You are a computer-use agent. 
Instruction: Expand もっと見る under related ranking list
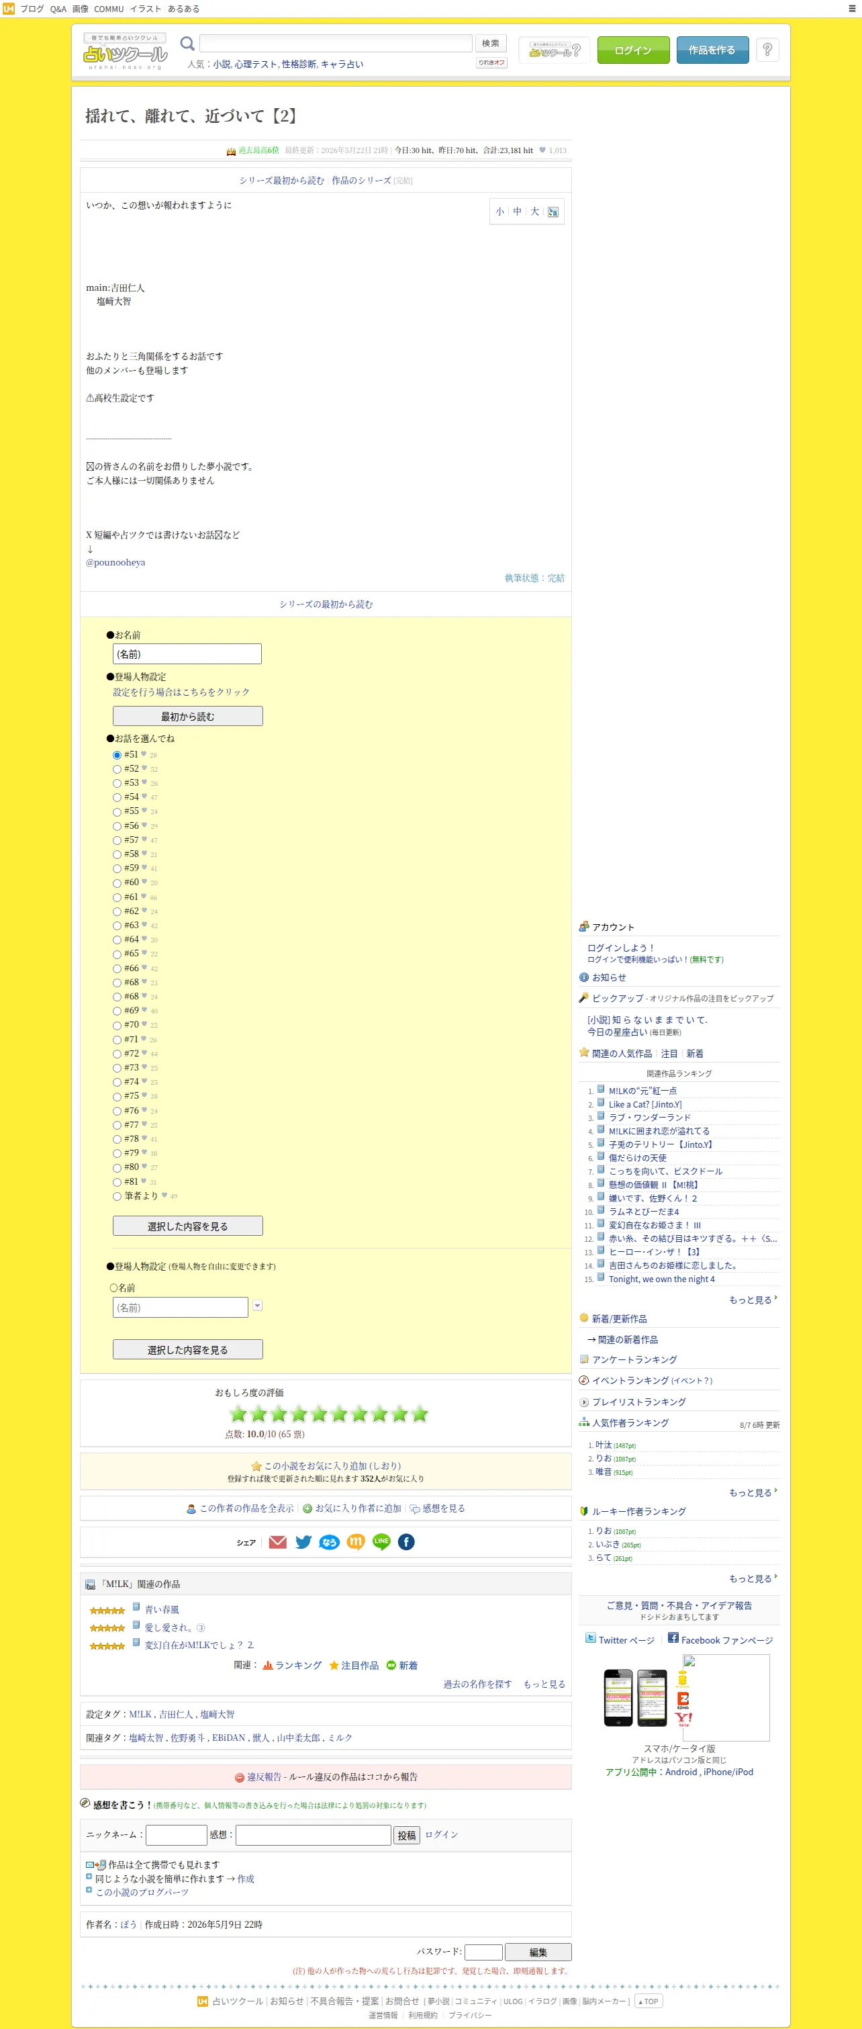pos(753,1300)
